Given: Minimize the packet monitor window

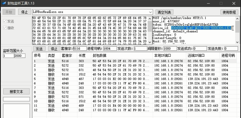Looking at the screenshot, I should click(208, 3).
